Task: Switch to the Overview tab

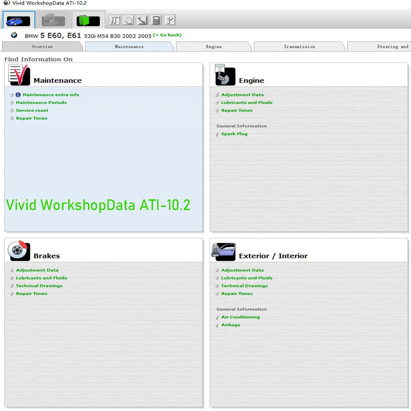Action: (42, 47)
